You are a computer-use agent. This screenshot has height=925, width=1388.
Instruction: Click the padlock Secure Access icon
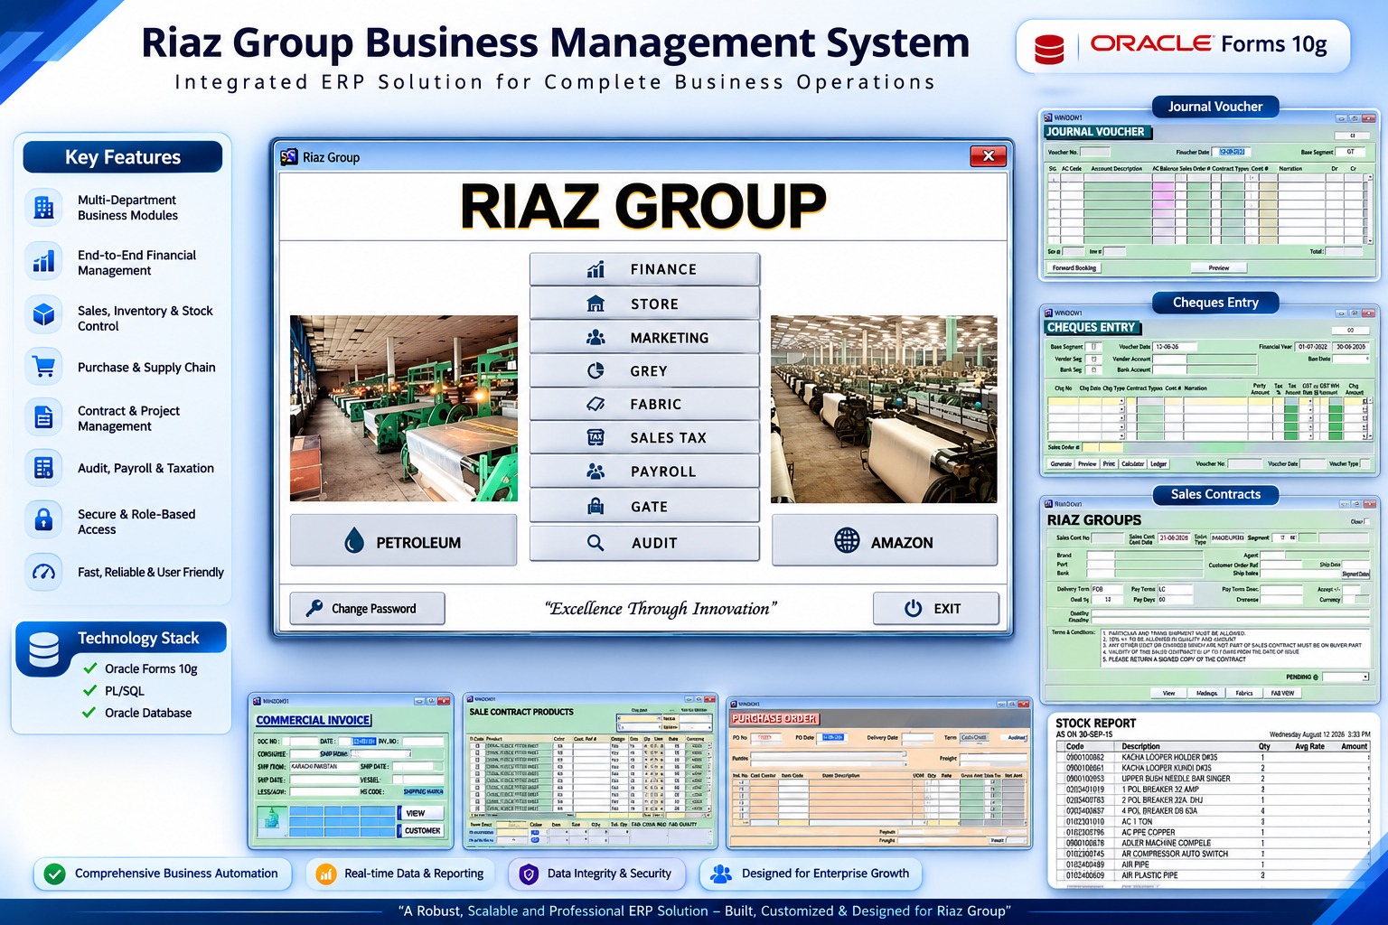pos(43,519)
